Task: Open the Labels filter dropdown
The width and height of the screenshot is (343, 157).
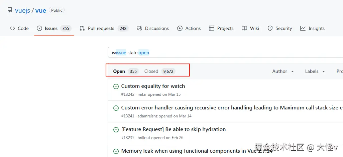Action: (x=315, y=71)
